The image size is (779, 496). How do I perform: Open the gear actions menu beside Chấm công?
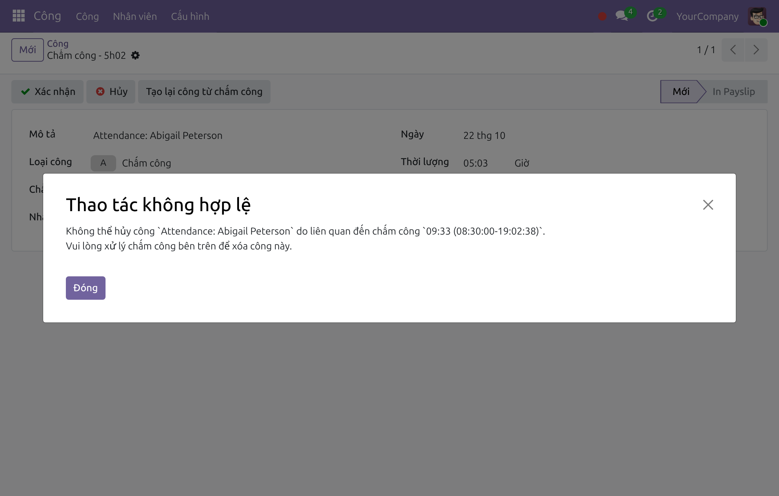(x=135, y=56)
